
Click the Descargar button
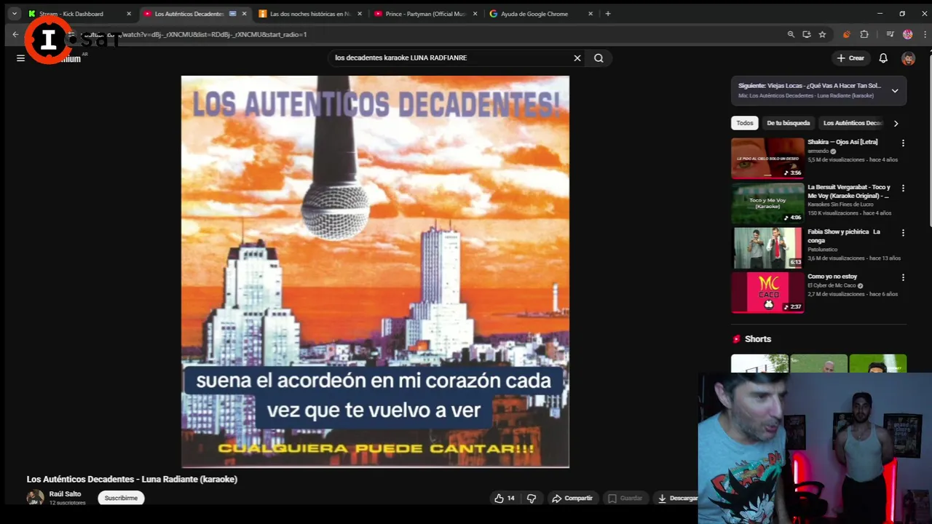[x=677, y=499]
